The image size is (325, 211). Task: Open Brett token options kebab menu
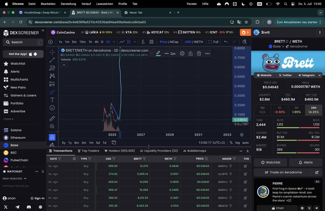point(320,32)
